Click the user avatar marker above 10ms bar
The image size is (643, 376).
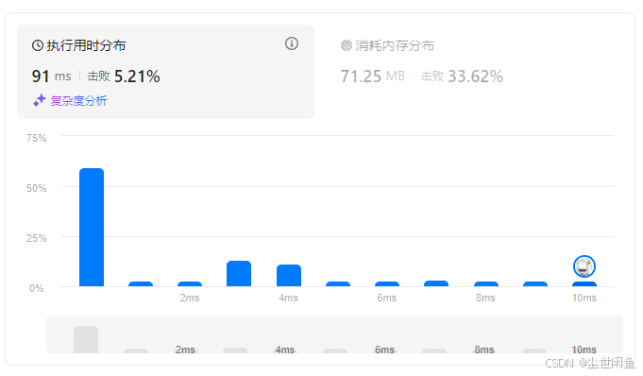(584, 266)
